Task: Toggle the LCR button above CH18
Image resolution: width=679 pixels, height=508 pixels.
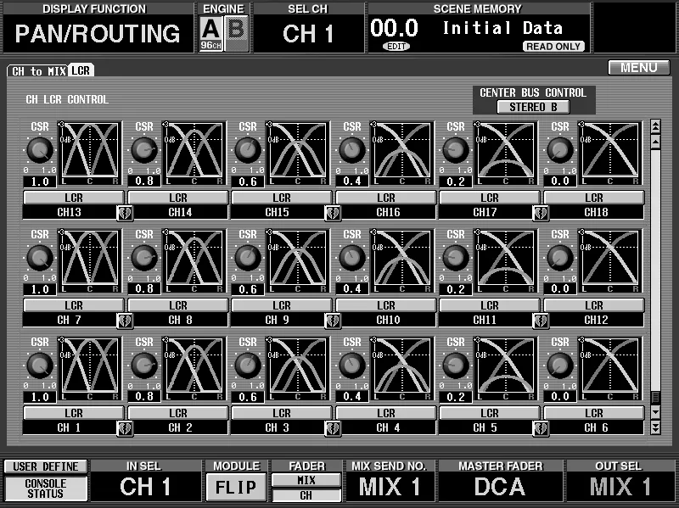Action: click(593, 198)
